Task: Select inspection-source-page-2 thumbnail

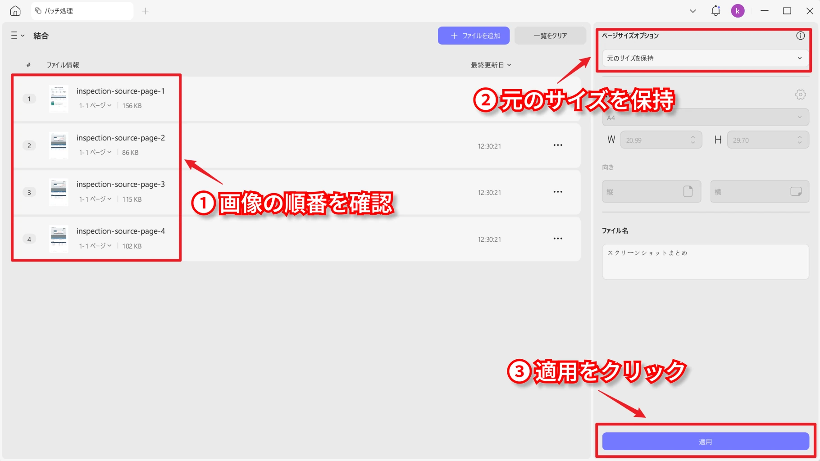Action: coord(59,145)
